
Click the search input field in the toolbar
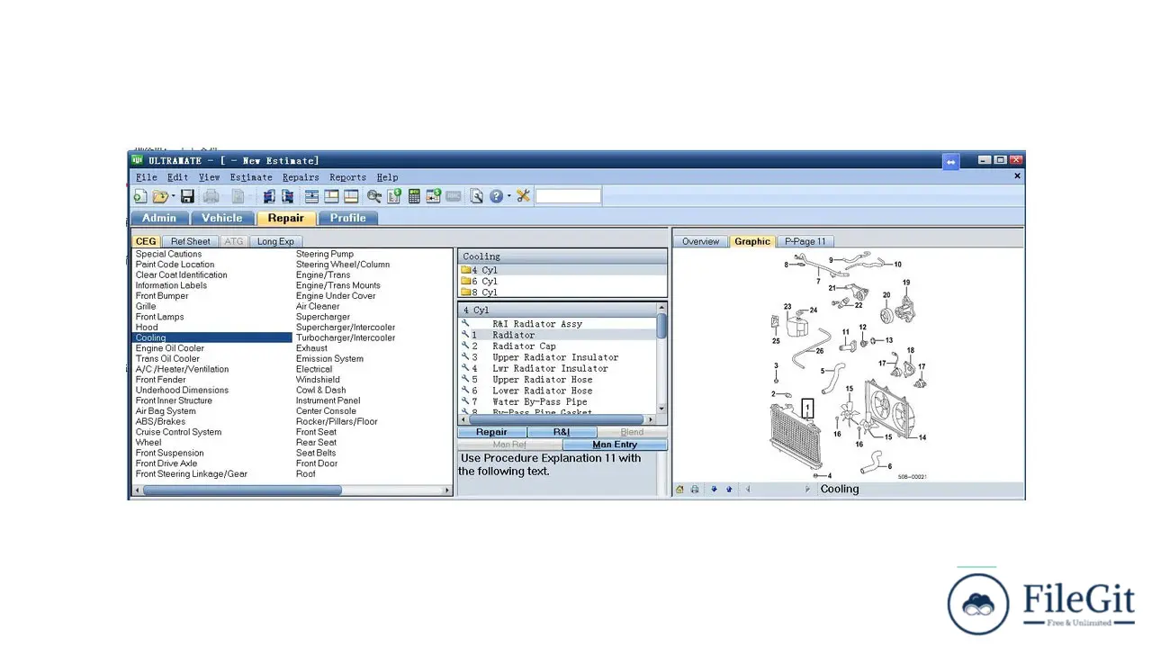(568, 196)
